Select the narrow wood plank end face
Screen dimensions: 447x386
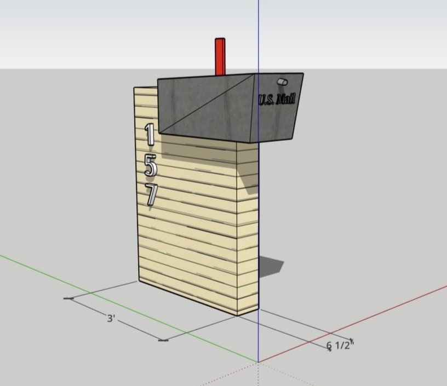pos(248,228)
